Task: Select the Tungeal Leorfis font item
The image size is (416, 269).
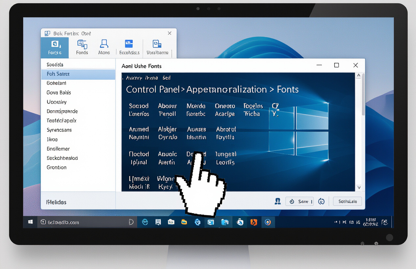Action: pyautogui.click(x=226, y=158)
